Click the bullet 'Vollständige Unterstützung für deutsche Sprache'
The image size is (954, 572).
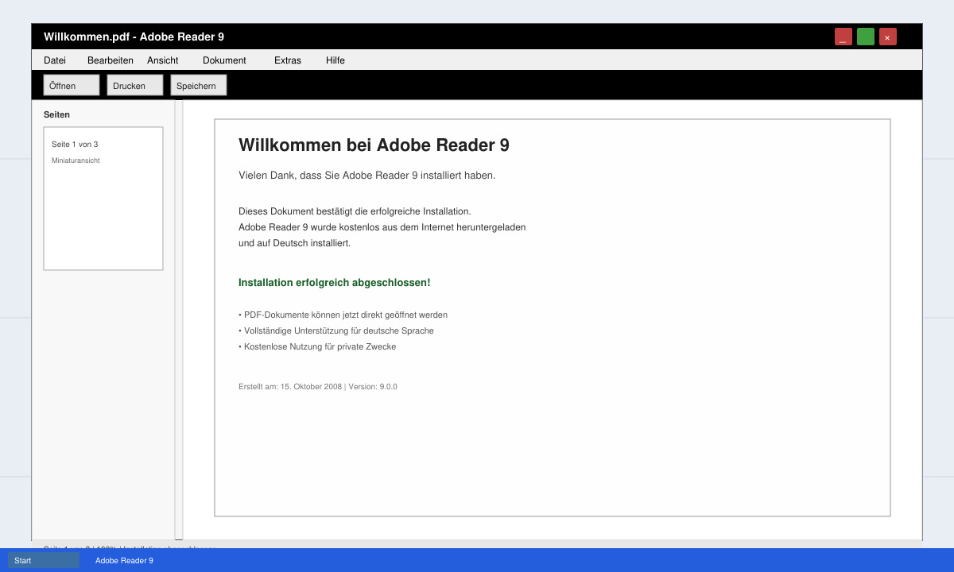tap(336, 330)
